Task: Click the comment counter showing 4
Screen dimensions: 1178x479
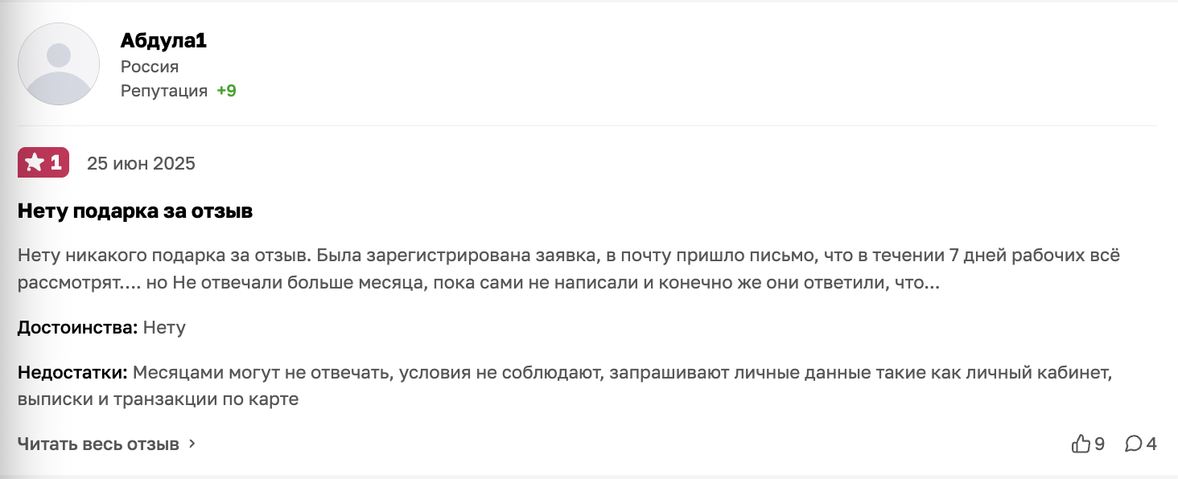Action: point(1151,443)
